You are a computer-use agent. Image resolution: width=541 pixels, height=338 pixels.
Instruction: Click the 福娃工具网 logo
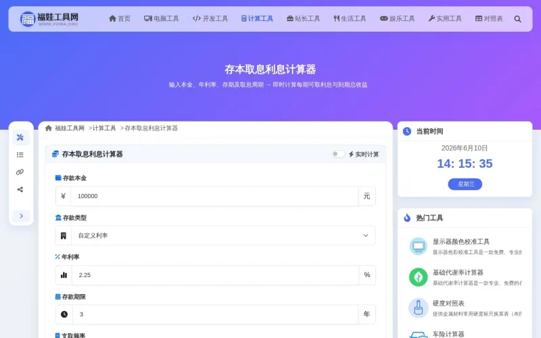[x=49, y=19]
